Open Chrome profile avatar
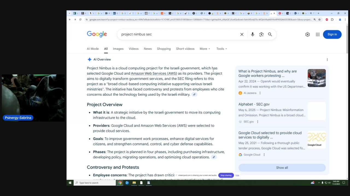Image resolution: width=350 pixels, height=196 pixels. tap(340, 20)
